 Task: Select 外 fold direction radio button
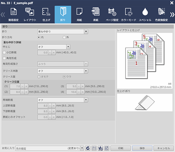64,37
